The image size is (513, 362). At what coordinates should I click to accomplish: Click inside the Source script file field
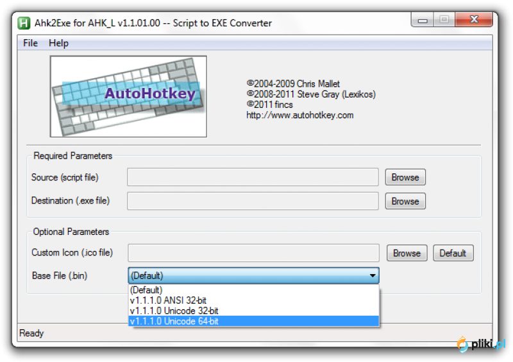pyautogui.click(x=253, y=177)
